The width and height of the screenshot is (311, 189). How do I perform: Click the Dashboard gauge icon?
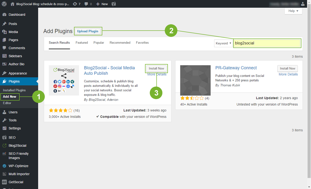tap(4, 14)
